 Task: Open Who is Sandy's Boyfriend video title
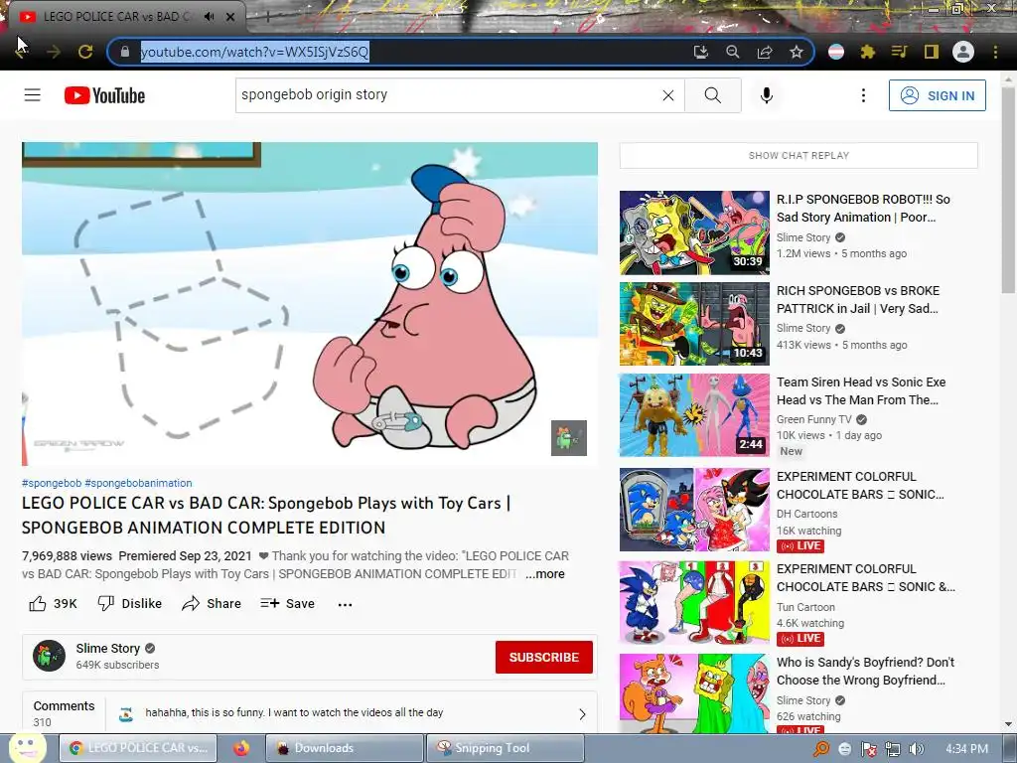tap(865, 672)
